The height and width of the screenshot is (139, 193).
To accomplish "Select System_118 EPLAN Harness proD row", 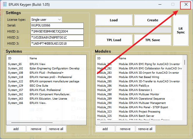I will (x=46, y=77).
